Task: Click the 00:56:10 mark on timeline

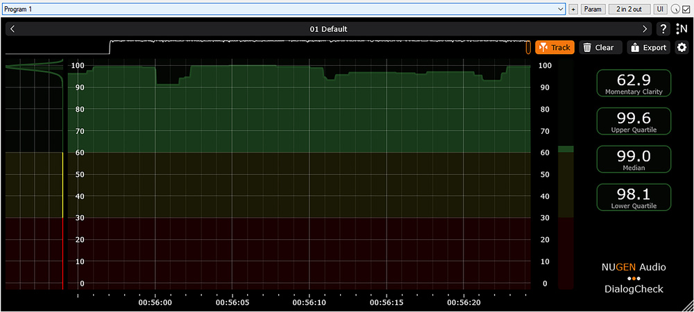Action: pos(309,302)
